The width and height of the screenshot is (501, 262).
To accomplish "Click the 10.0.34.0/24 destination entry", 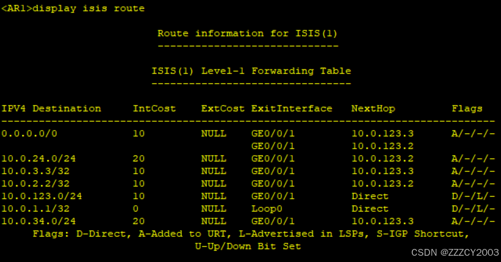I will pyautogui.click(x=39, y=221).
